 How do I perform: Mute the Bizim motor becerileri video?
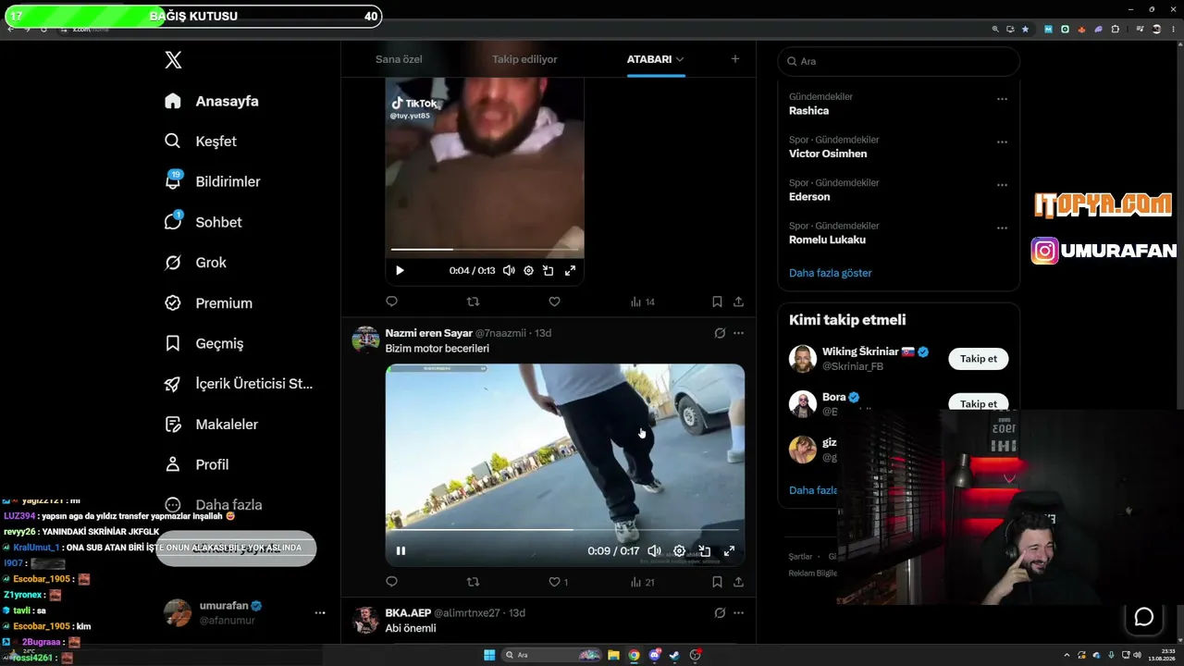point(654,550)
